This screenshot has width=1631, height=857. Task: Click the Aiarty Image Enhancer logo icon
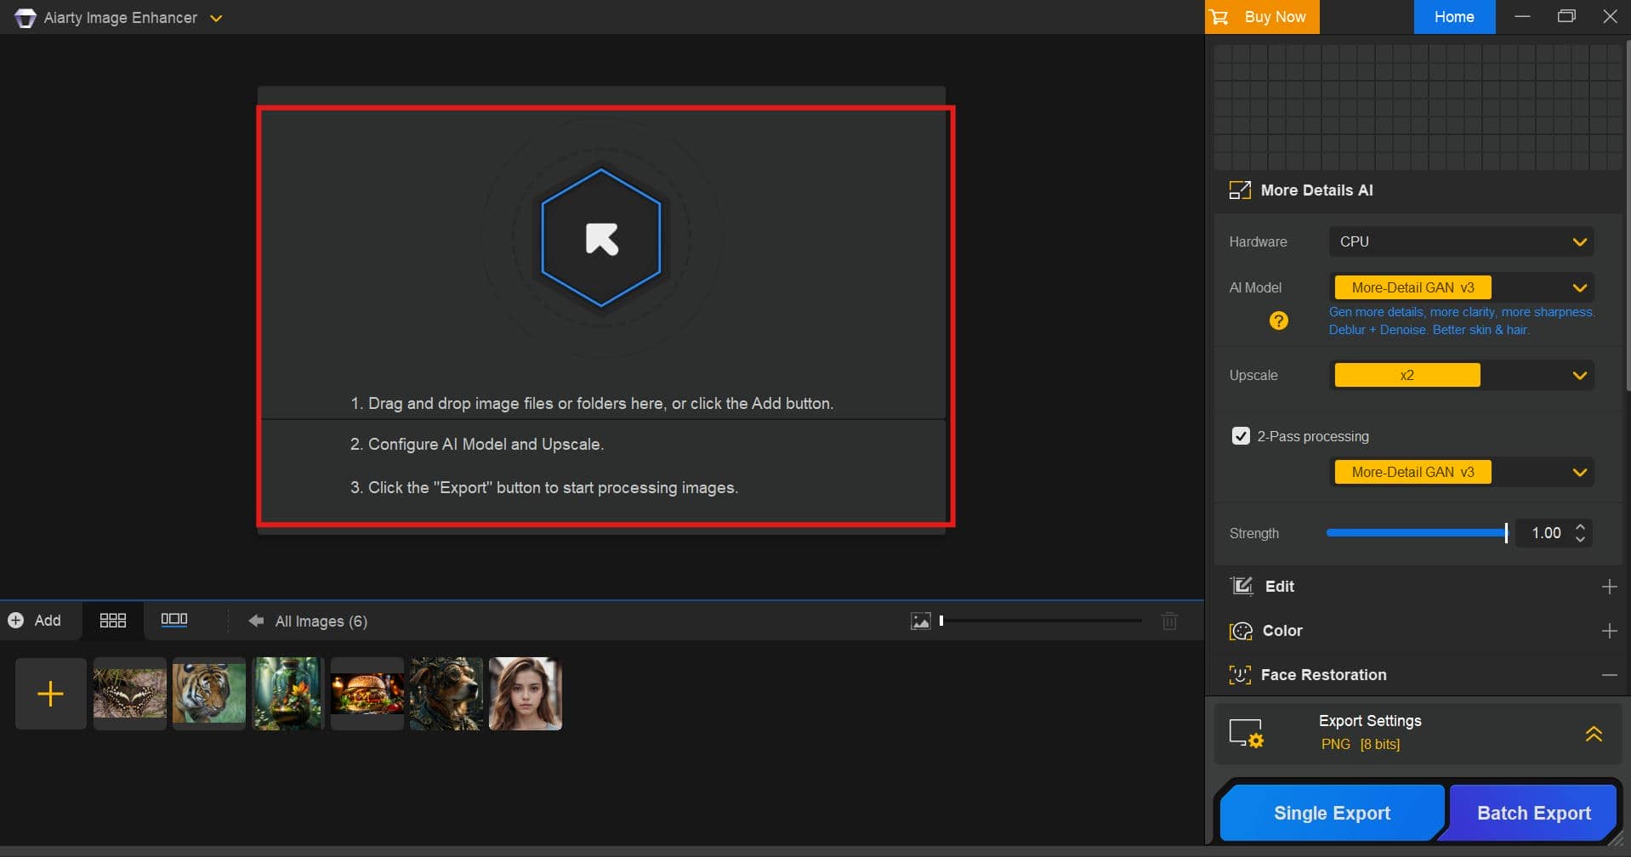[26, 18]
